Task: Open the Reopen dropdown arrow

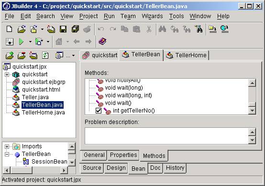Action: (x=42, y=29)
